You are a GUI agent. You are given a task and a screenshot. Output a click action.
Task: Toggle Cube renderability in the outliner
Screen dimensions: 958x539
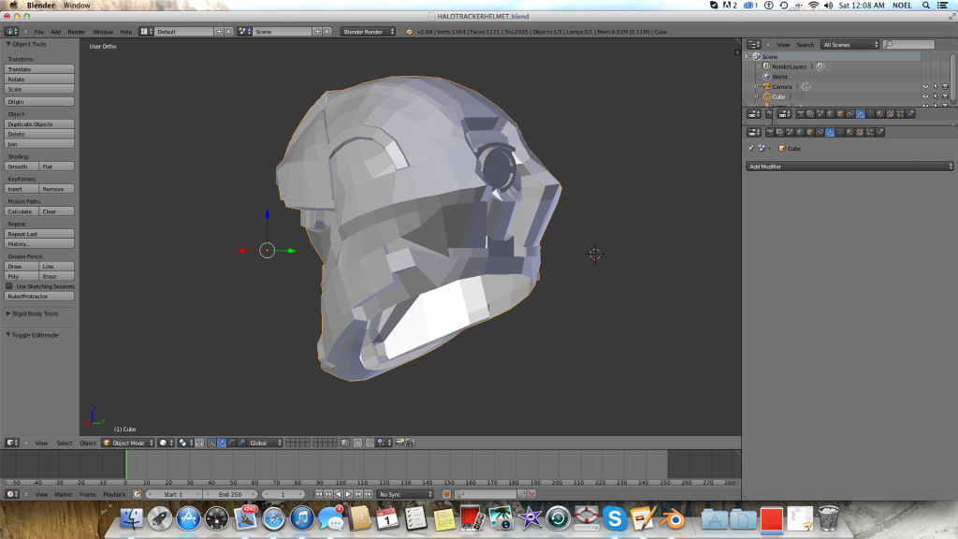pos(945,96)
